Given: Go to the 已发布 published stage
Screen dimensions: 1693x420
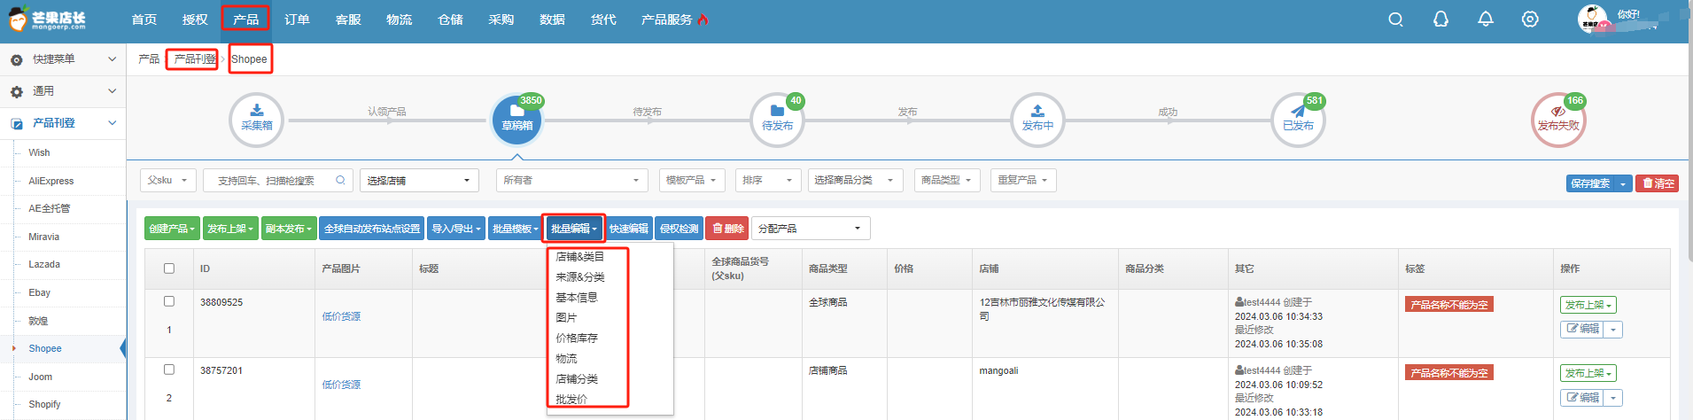Looking at the screenshot, I should (x=1298, y=120).
